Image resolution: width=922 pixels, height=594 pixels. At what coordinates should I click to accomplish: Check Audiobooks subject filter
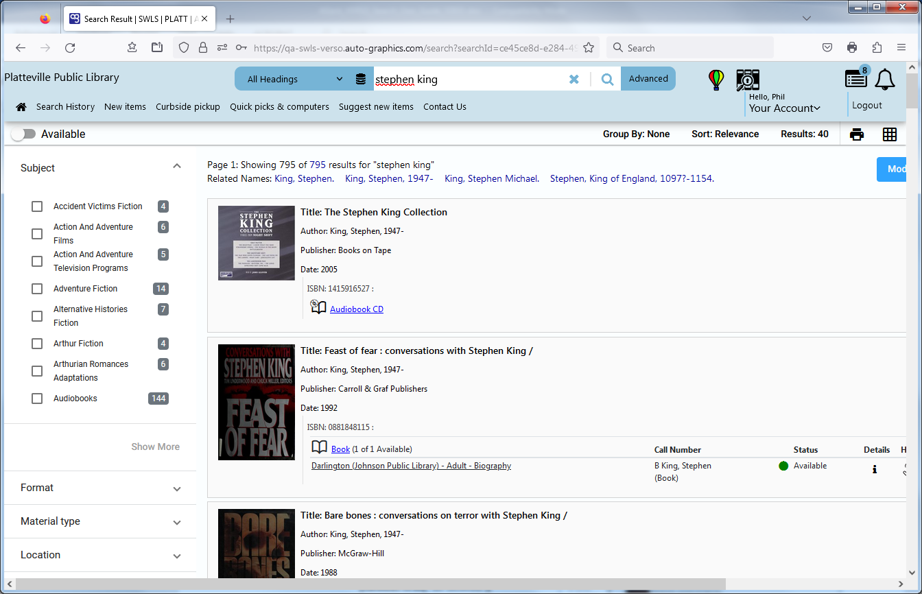click(x=37, y=399)
